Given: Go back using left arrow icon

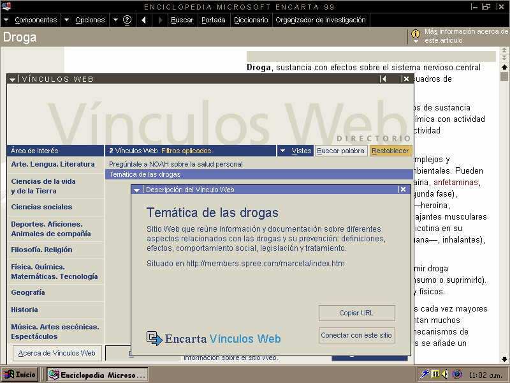Looking at the screenshot, I should (143, 20).
